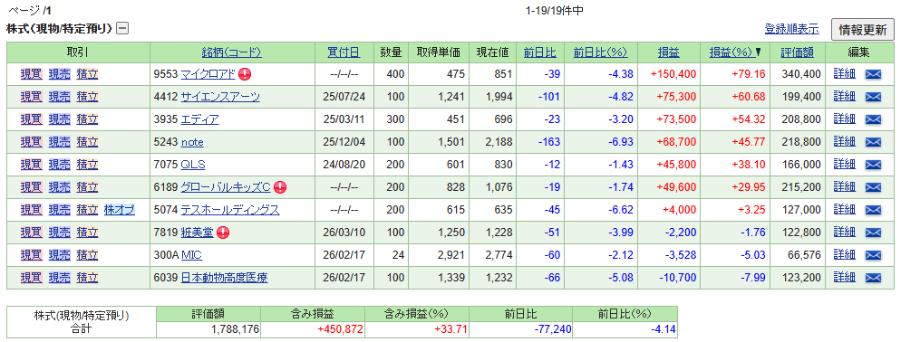
Task: Open the 6189 グローバルキッズC stock link
Action: pos(225,187)
